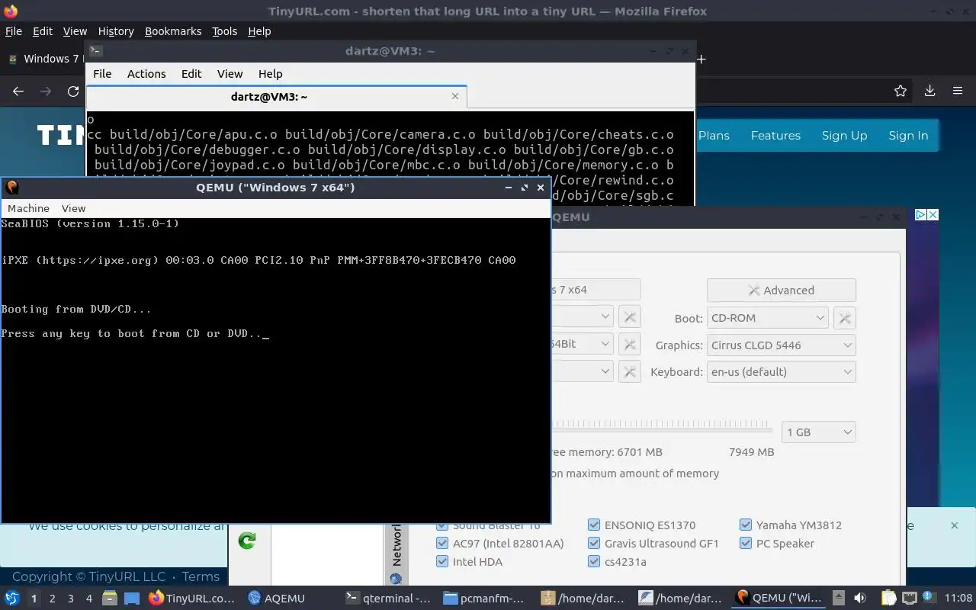The width and height of the screenshot is (976, 610).
Task: Open a new Firefox tab with plus
Action: (701, 59)
